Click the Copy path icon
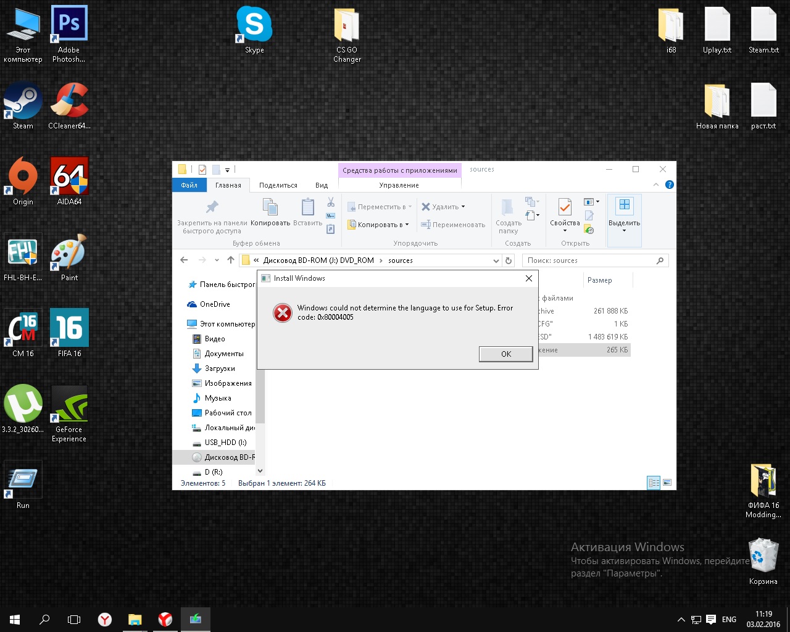This screenshot has height=632, width=790. 331,215
